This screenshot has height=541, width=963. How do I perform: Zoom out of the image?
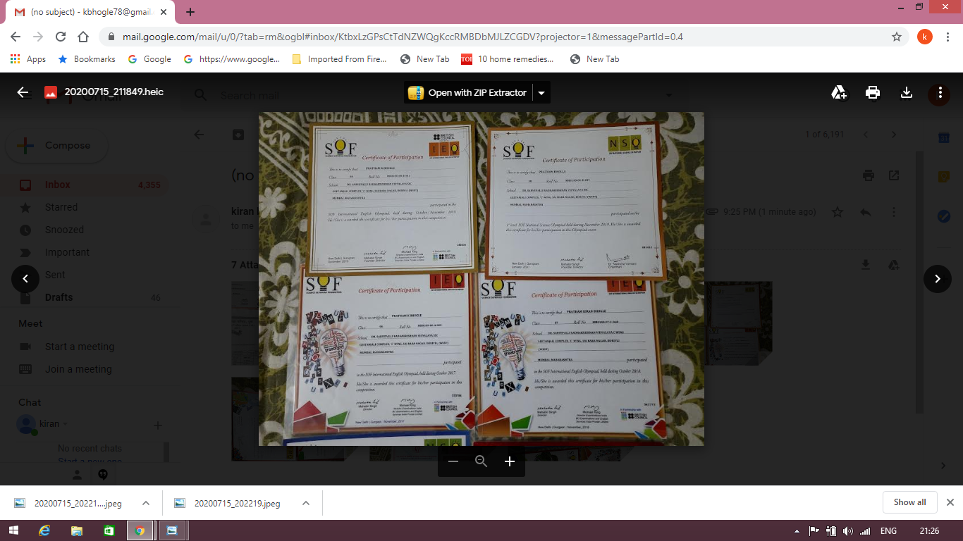coord(453,461)
